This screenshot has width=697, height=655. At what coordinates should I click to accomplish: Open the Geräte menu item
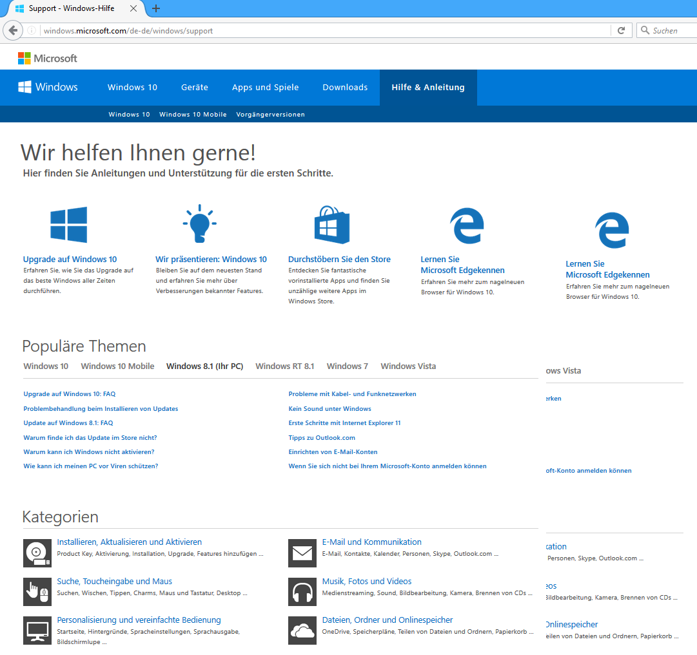click(194, 87)
